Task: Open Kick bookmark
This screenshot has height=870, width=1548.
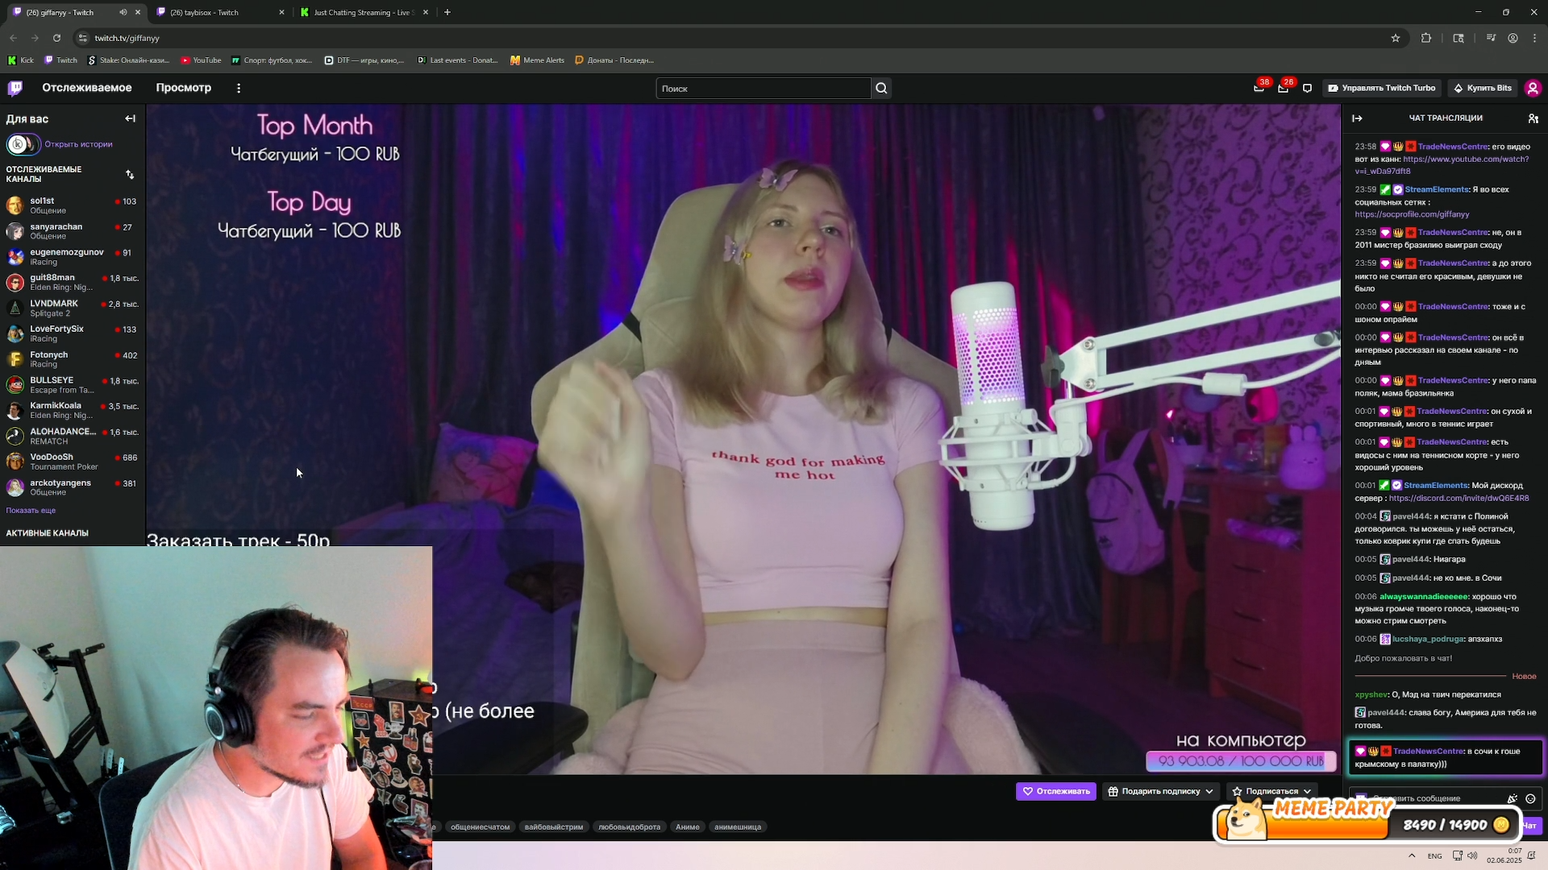Action: click(x=21, y=60)
